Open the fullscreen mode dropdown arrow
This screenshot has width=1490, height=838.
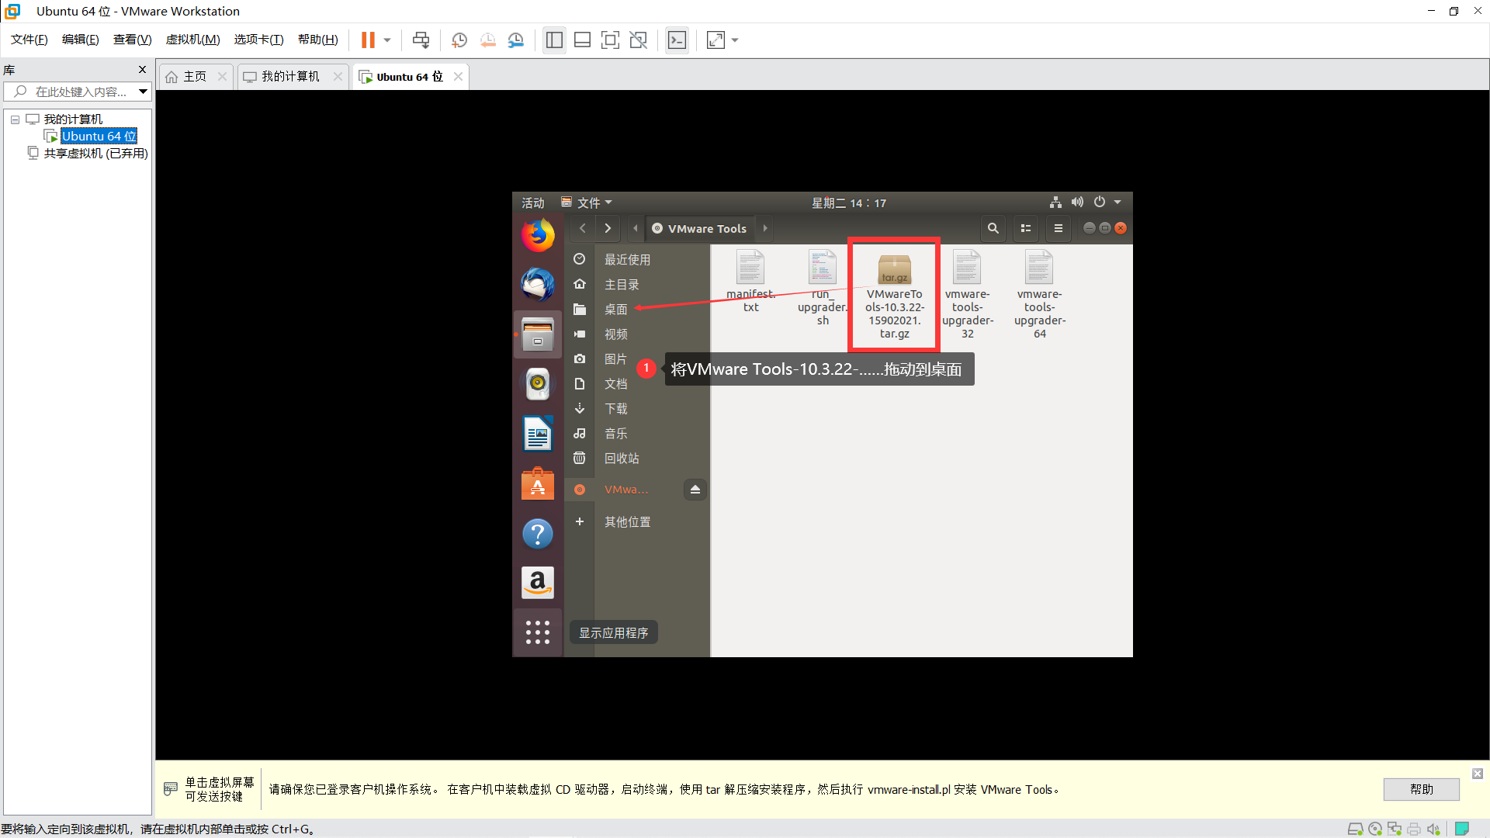pos(734,40)
